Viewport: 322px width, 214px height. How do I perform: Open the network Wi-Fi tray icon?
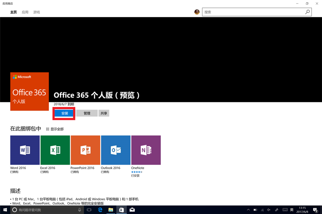point(262,210)
